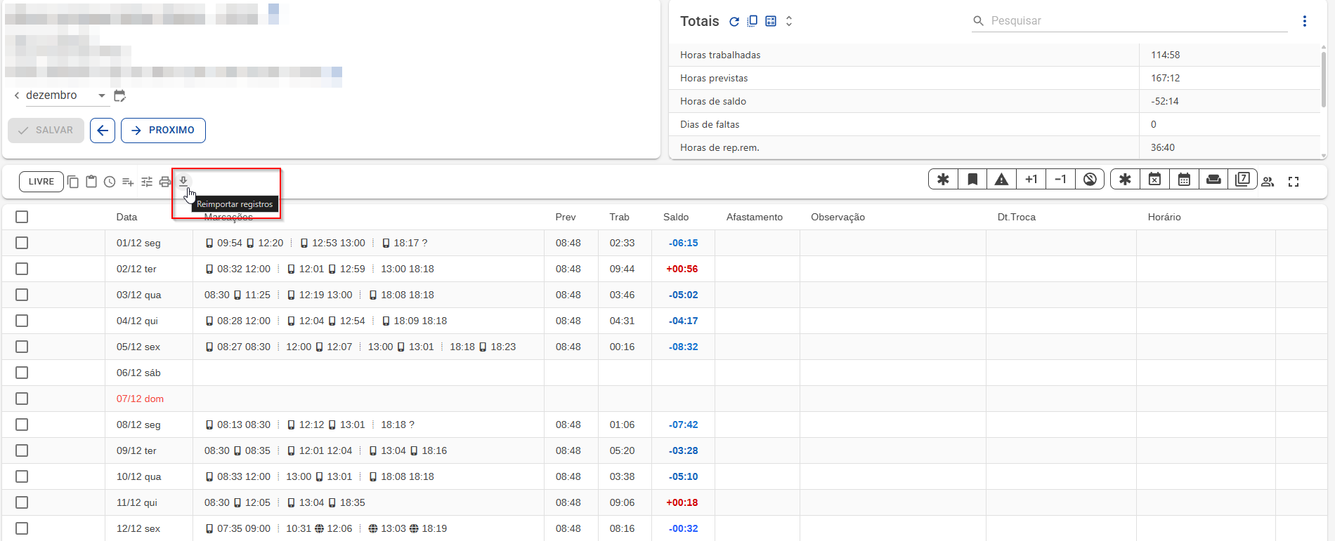
Task: Click the Horário column header
Action: coord(1164,218)
